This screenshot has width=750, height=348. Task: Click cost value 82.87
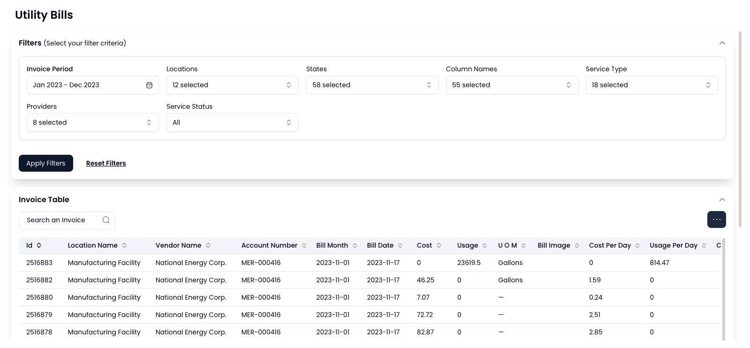pyautogui.click(x=425, y=332)
